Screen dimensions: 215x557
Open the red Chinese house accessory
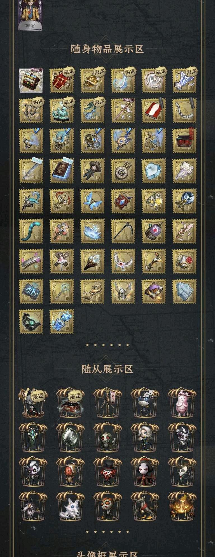tap(184, 141)
